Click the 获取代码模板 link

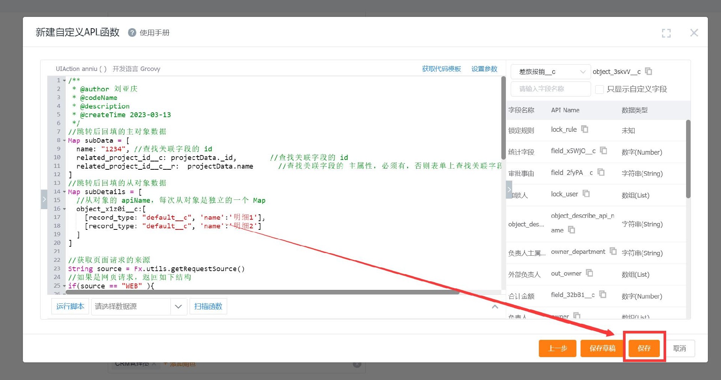tap(441, 69)
